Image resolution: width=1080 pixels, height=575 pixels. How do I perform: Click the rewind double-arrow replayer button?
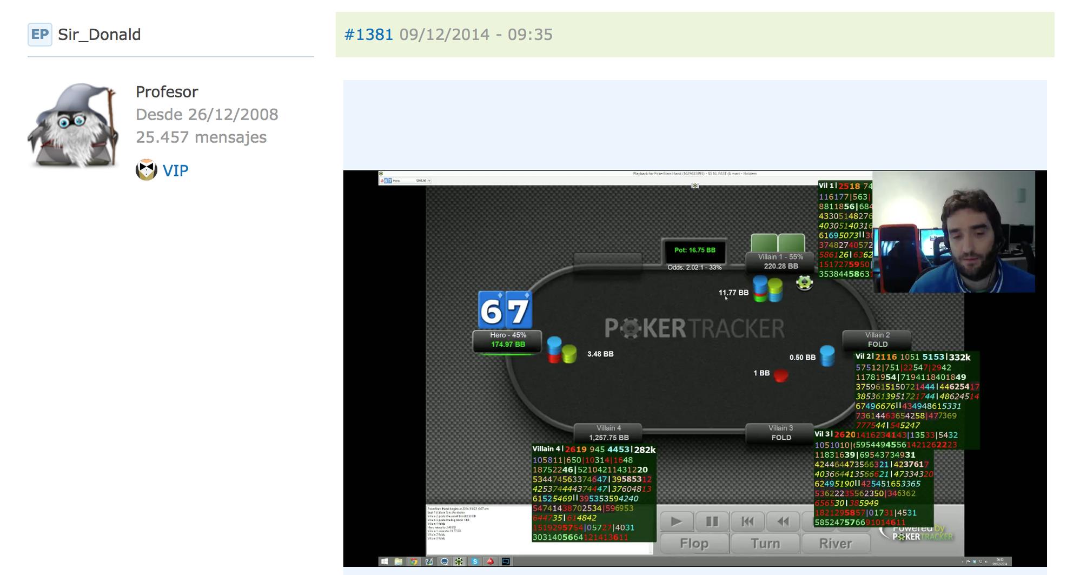point(783,521)
